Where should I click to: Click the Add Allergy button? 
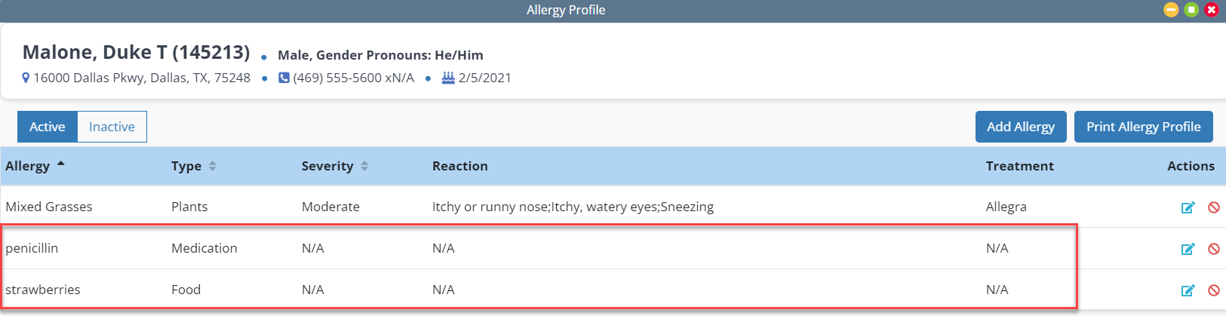click(x=1020, y=127)
